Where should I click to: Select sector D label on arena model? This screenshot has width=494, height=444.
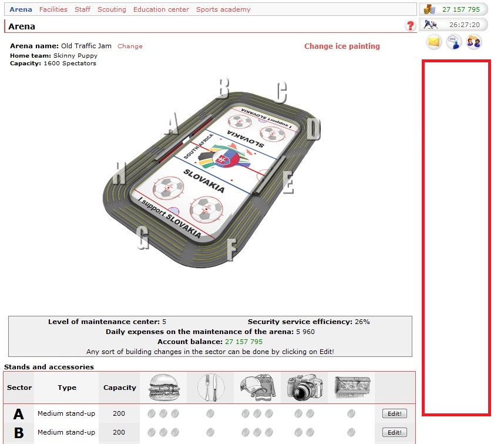click(x=314, y=129)
